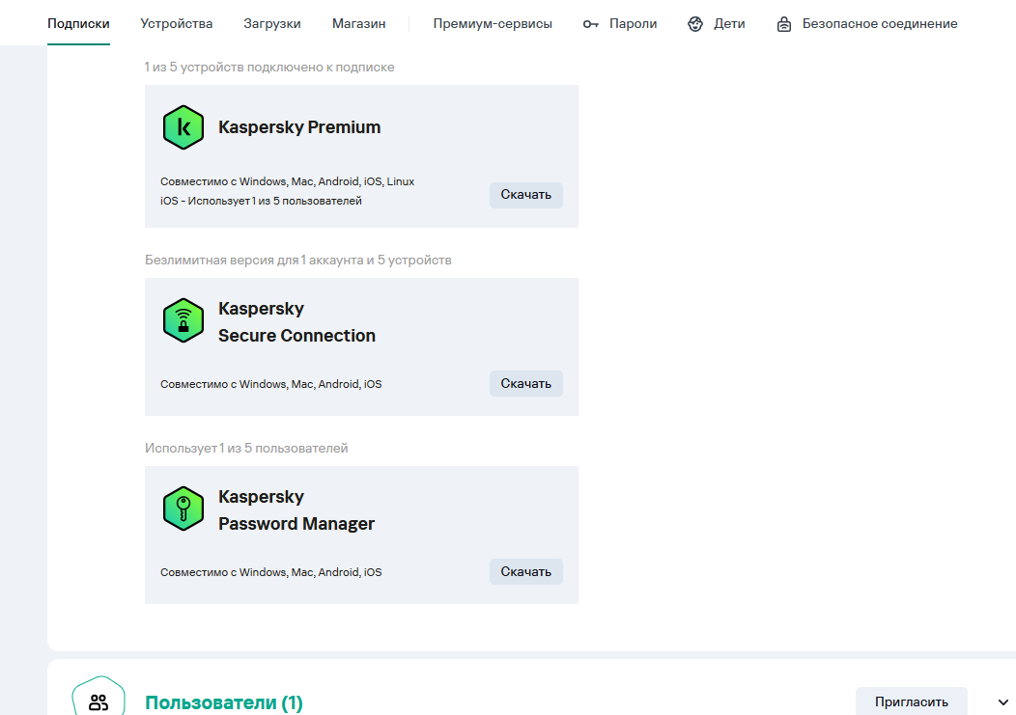This screenshot has height=715, width=1016.
Task: Click the Пригласить button
Action: point(911,701)
